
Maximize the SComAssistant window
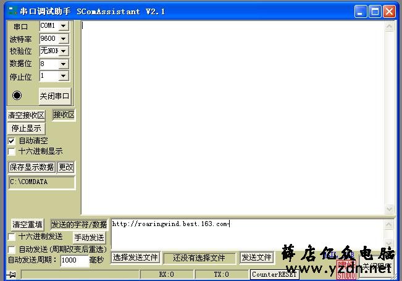375,12
